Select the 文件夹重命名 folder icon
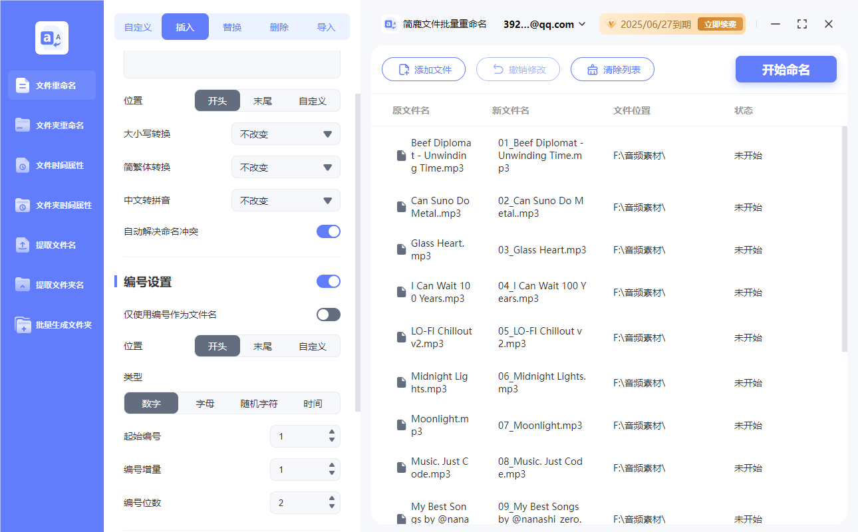 [23, 125]
